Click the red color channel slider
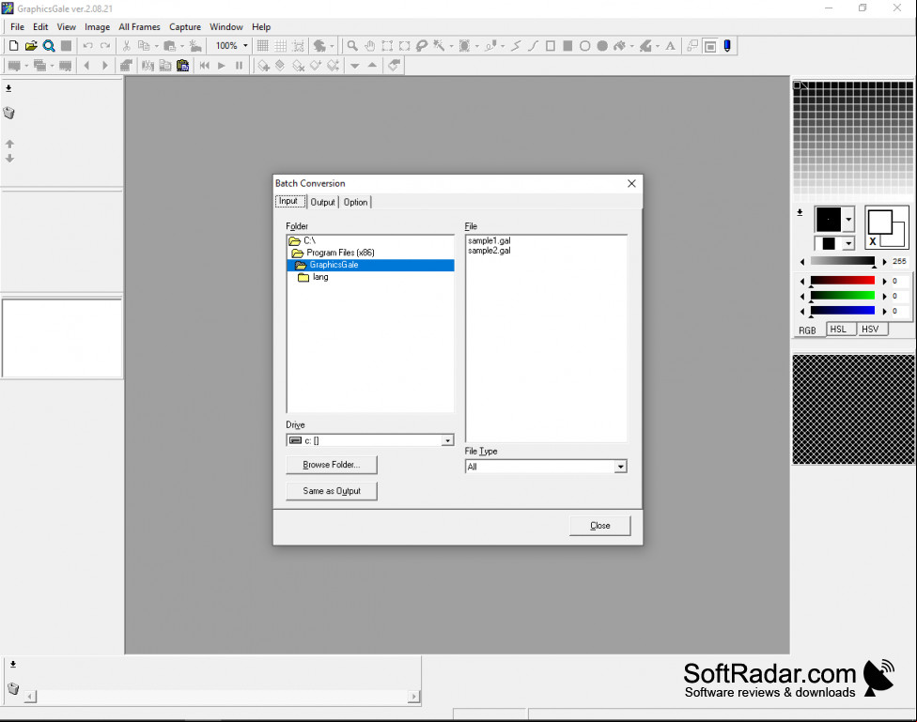Image resolution: width=917 pixels, height=722 pixels. click(842, 281)
